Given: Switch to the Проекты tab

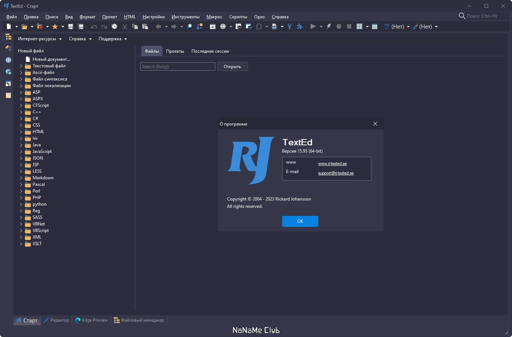Looking at the screenshot, I should pos(175,51).
